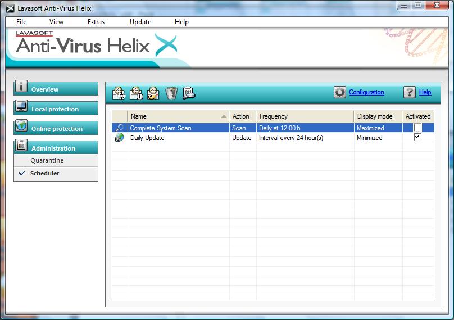Click the insert new job toolbar icon

[x=119, y=93]
